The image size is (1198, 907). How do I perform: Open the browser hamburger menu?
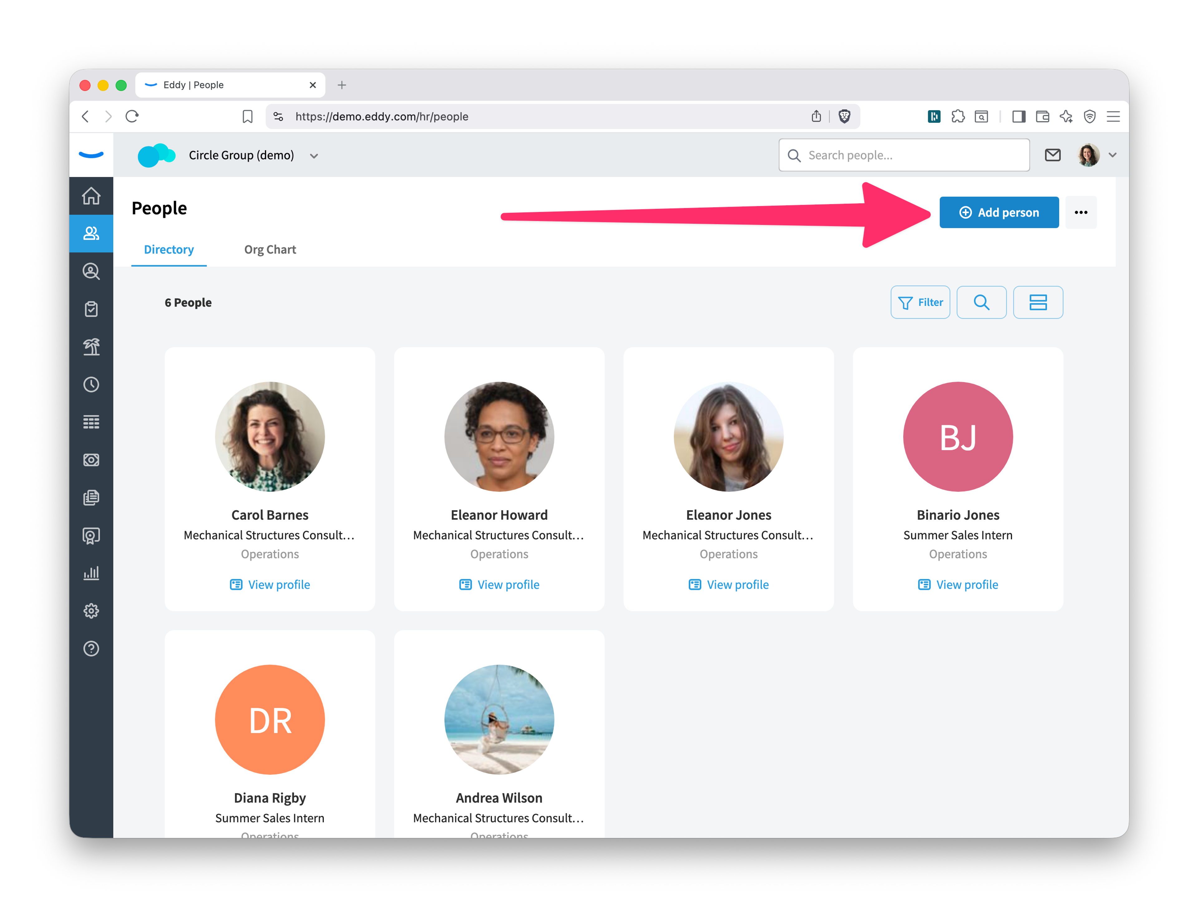[1113, 116]
